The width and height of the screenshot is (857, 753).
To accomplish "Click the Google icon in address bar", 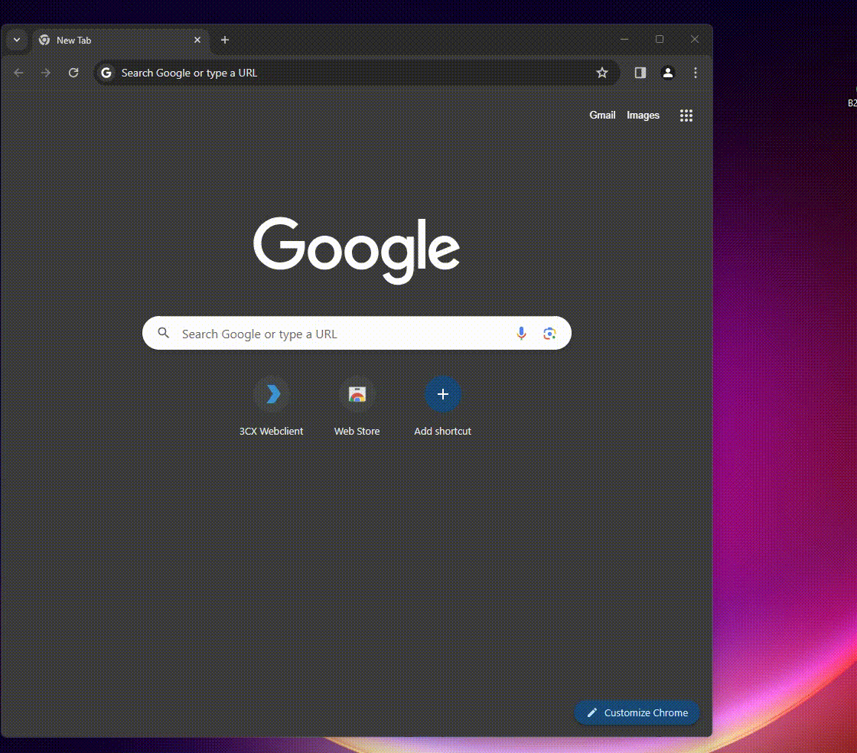I will 106,73.
